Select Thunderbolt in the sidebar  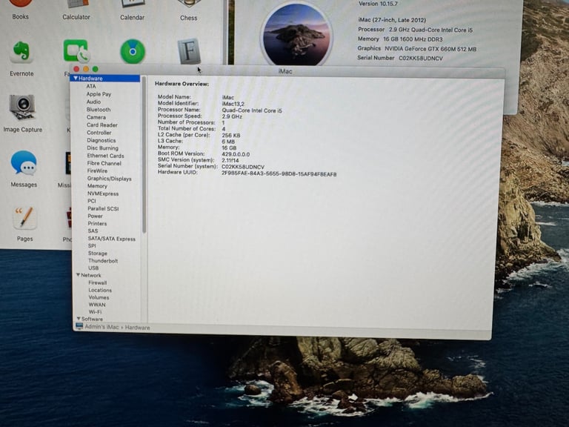tap(103, 260)
